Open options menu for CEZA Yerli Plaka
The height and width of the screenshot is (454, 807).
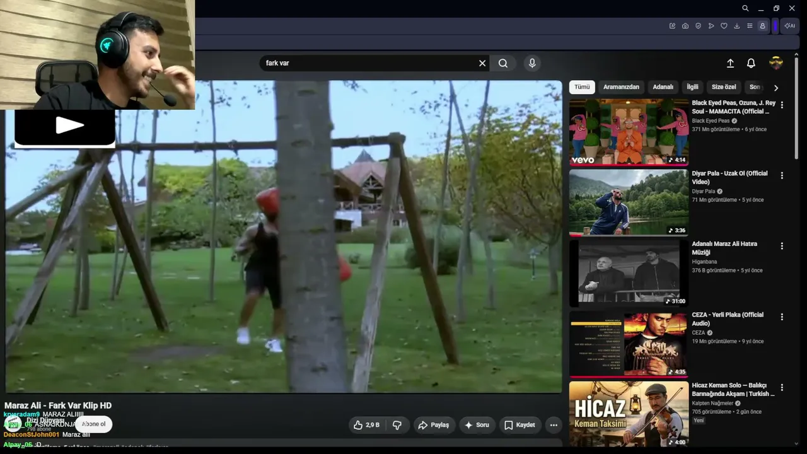(x=782, y=317)
